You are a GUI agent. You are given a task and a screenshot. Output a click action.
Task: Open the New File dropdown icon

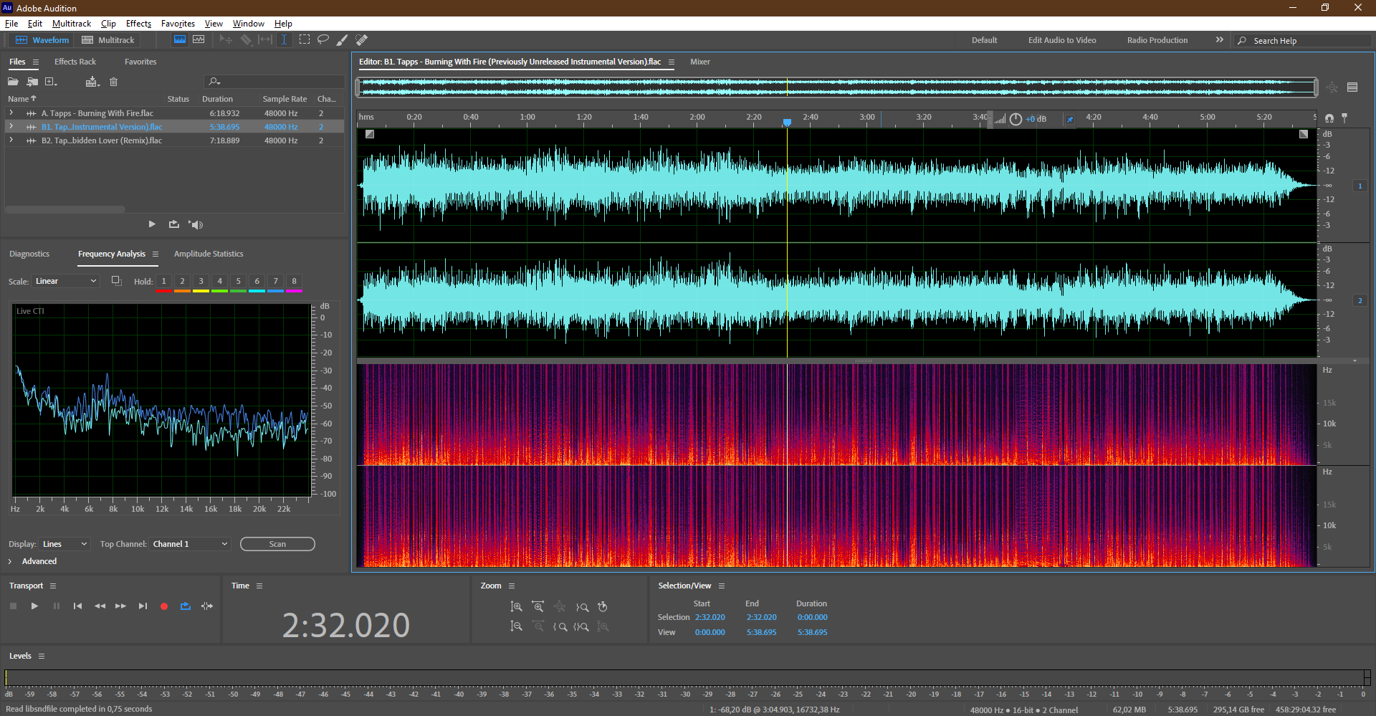click(51, 82)
